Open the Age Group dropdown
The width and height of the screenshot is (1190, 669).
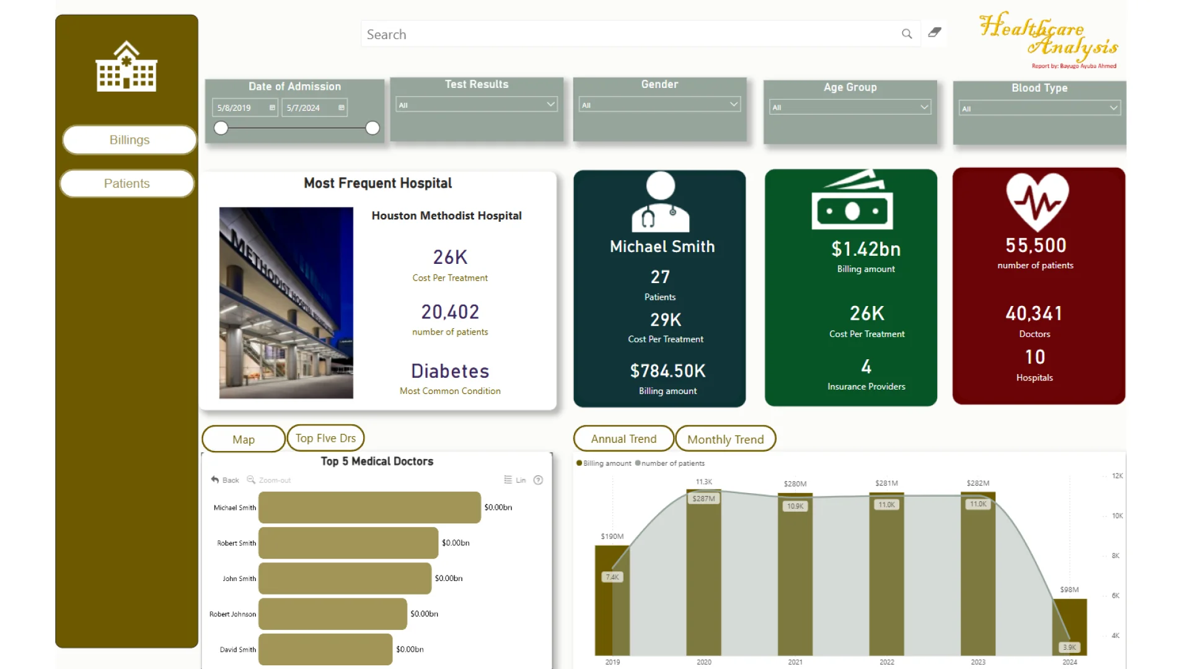point(924,107)
